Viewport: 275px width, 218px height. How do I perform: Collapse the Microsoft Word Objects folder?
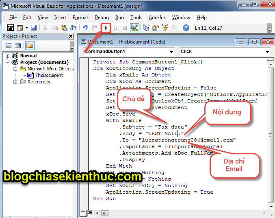click(15, 69)
